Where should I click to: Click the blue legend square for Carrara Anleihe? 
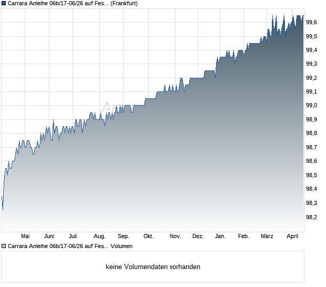[x=4, y=4]
